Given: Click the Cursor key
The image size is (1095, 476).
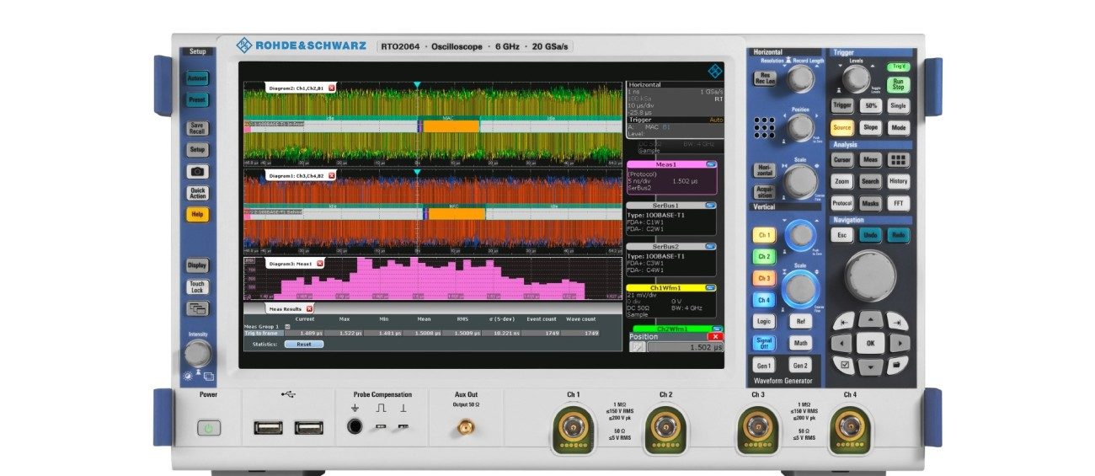Looking at the screenshot, I should 842,159.
